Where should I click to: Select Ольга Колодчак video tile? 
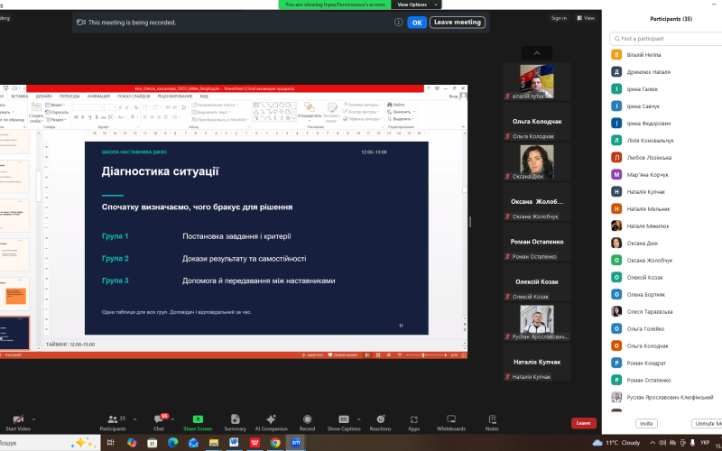point(537,122)
